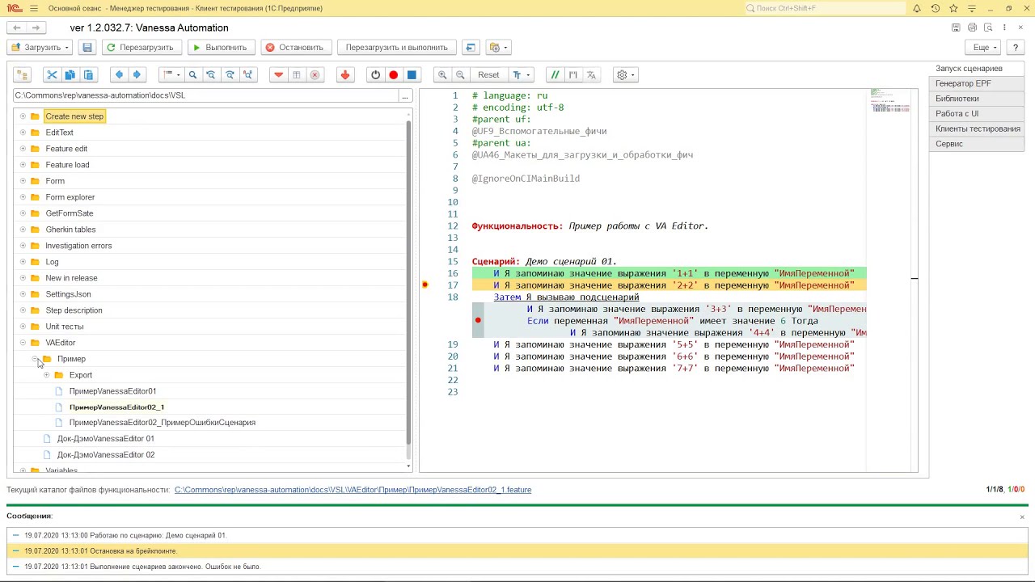
Task: Click the tree structure icon above path field
Action: click(22, 75)
